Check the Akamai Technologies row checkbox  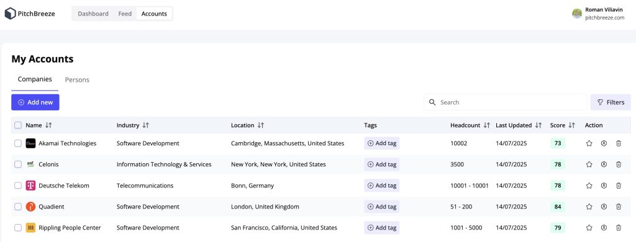click(x=18, y=143)
